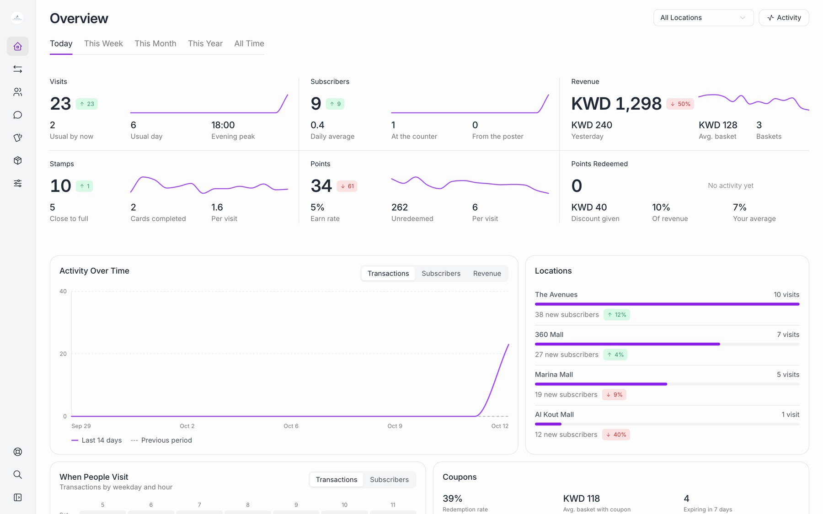Open the Home dashboard sidebar icon

17,47
